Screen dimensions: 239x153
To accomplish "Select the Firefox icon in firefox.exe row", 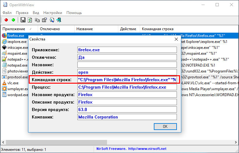I will [x=4, y=36].
